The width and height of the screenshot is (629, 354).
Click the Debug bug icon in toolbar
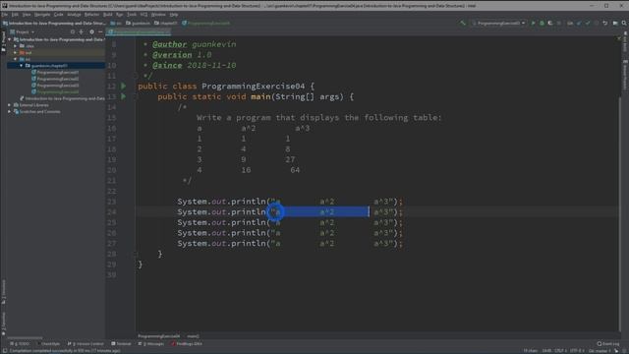click(x=542, y=24)
